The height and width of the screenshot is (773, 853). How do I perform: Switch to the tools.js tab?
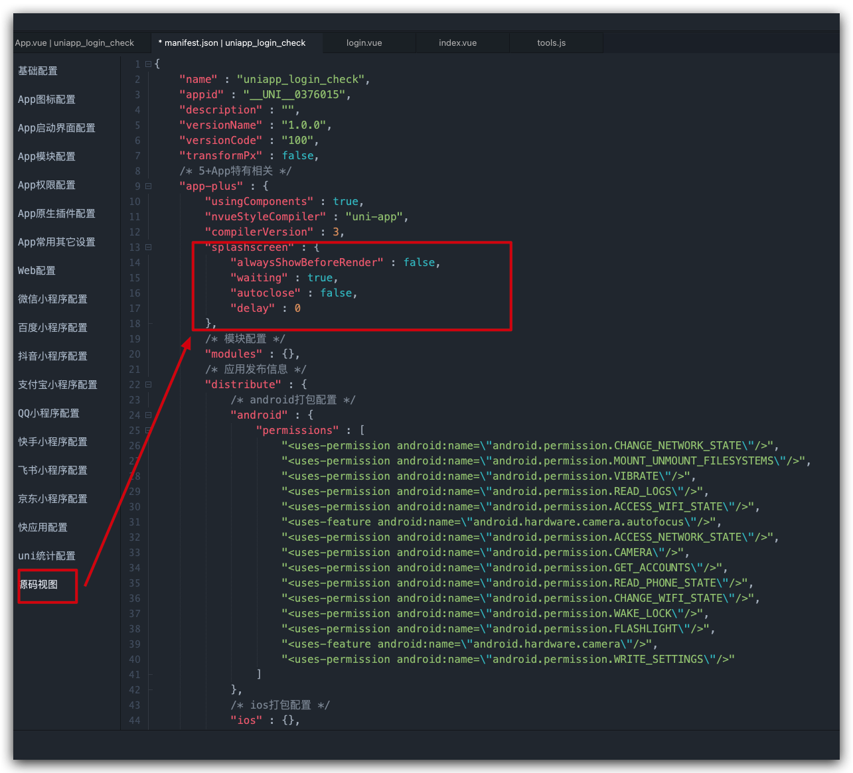pyautogui.click(x=552, y=42)
